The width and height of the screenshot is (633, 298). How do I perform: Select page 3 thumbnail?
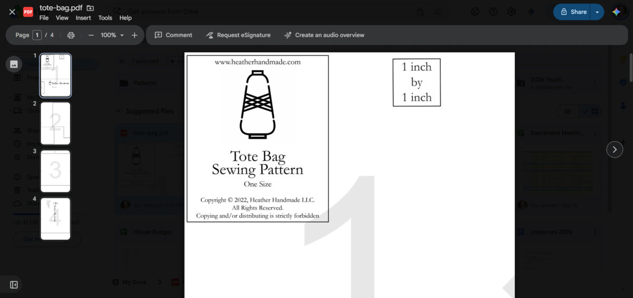(55, 171)
